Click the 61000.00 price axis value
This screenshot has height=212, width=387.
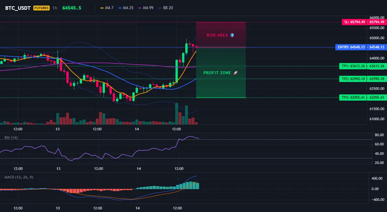pyautogui.click(x=377, y=119)
